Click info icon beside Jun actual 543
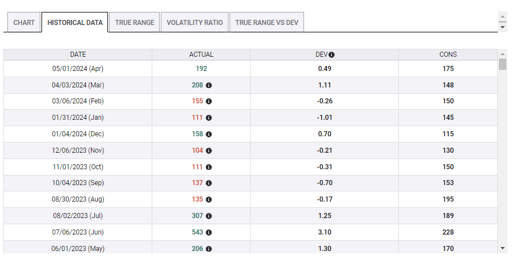 coord(209,233)
